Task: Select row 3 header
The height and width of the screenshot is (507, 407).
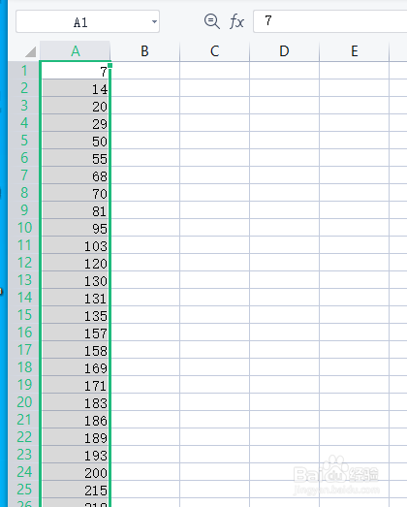Action: tap(24, 106)
